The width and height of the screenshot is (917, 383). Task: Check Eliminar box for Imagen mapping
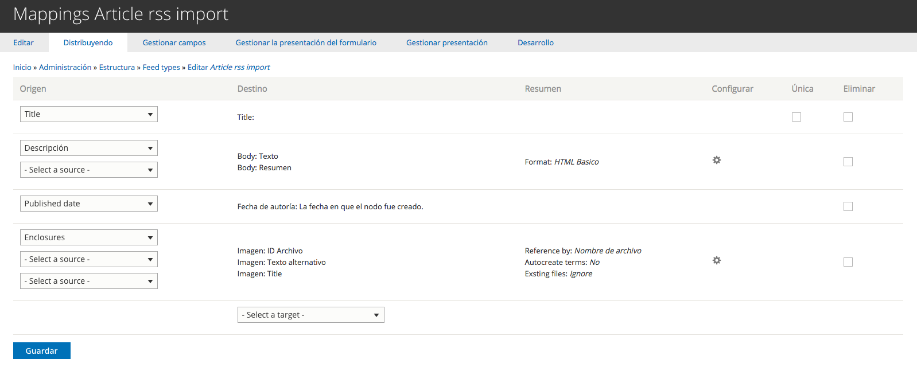(848, 262)
